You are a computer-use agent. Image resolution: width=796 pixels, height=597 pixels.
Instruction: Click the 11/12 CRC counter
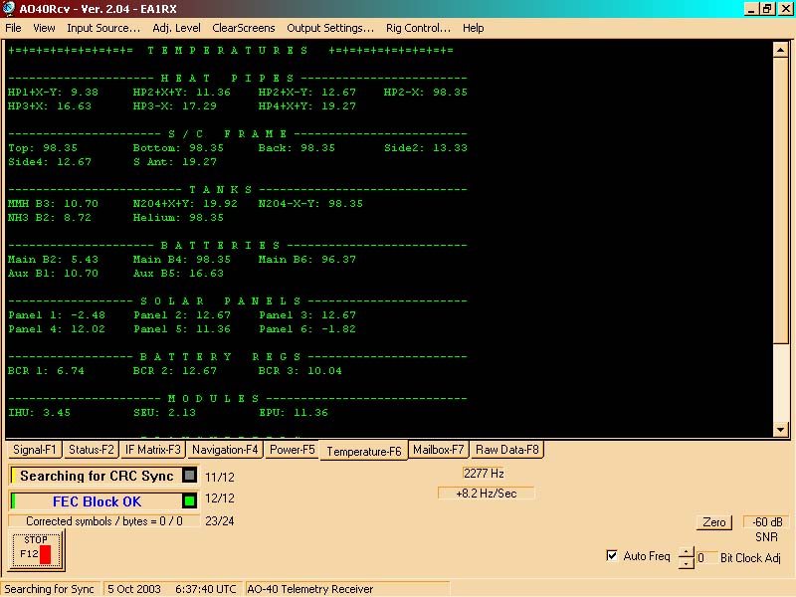point(219,478)
